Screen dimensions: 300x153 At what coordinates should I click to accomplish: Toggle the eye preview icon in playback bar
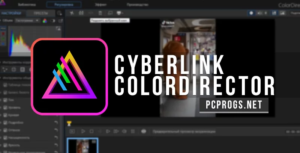point(144,131)
